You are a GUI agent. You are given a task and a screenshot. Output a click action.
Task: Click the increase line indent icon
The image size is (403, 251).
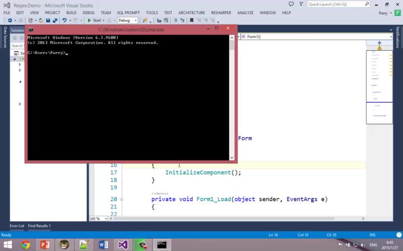pos(182,20)
